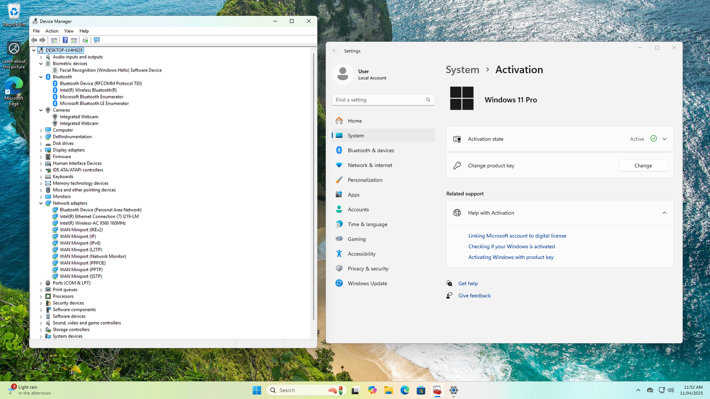Select Intel(R) Wireless-AC 9560 160MHz adapter

point(93,223)
